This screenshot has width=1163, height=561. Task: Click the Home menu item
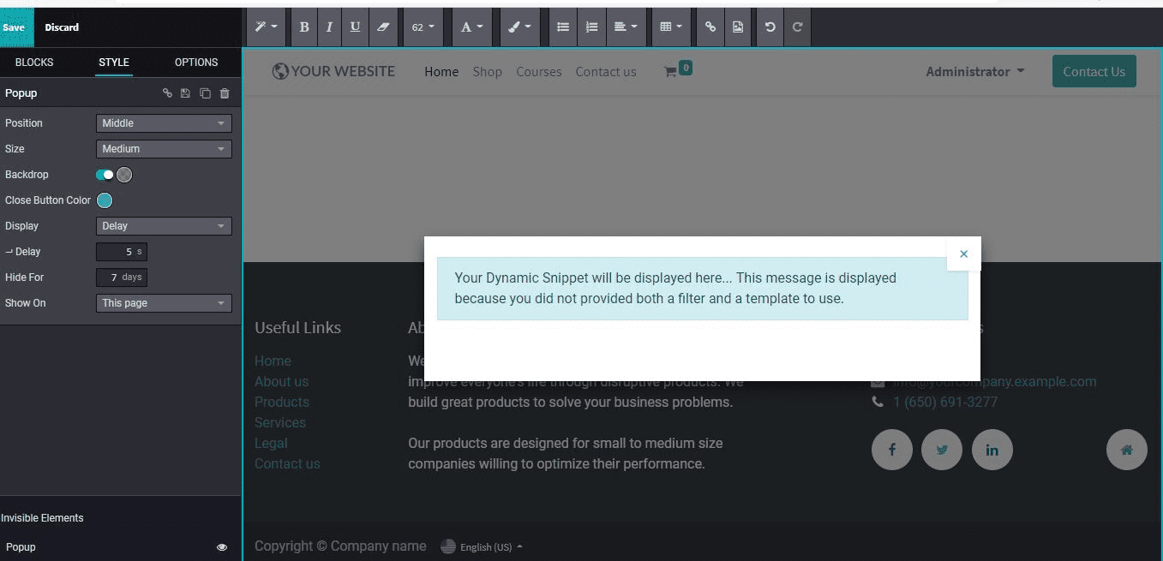[x=441, y=72]
